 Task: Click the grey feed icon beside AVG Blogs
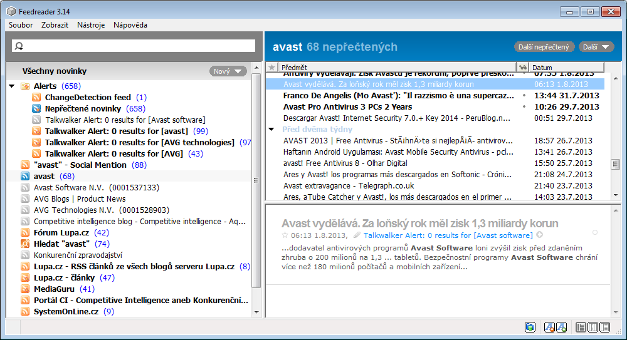click(25, 198)
